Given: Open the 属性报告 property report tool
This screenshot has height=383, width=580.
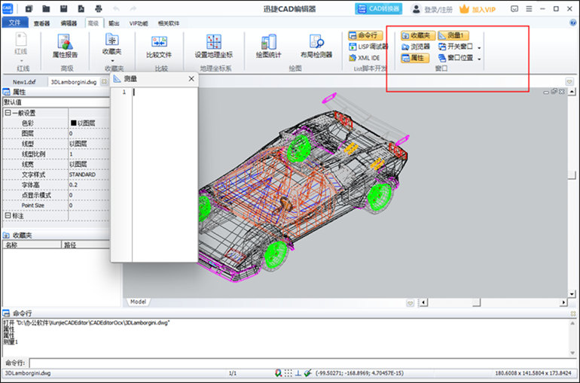Looking at the screenshot, I should pyautogui.click(x=65, y=46).
